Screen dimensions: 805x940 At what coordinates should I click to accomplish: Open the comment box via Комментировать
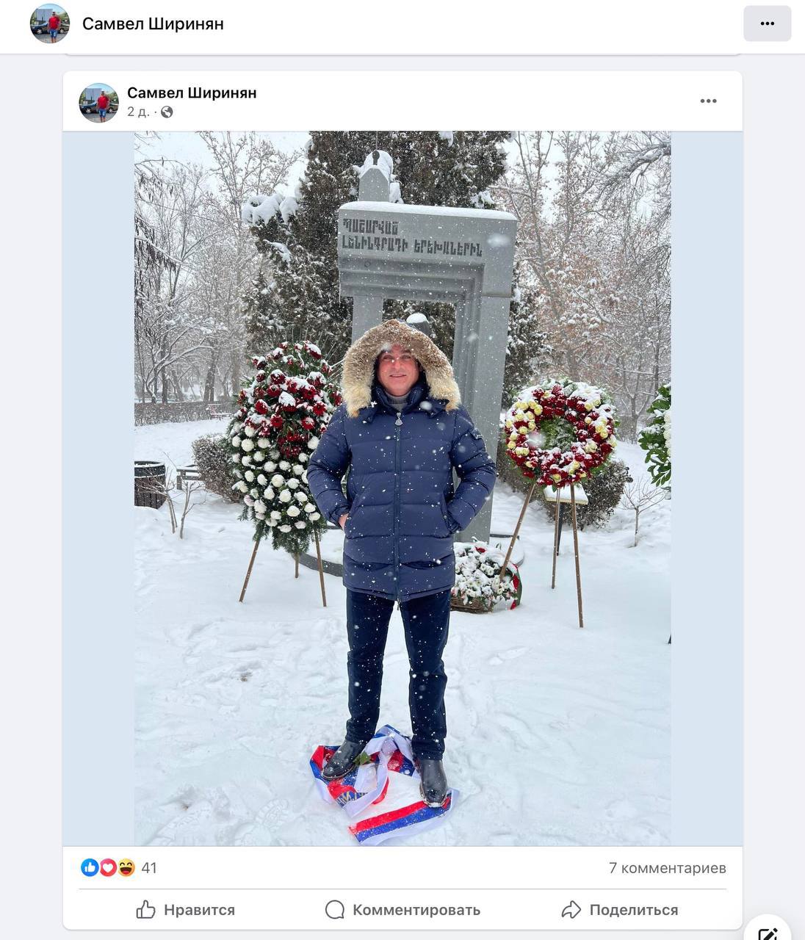[416, 910]
